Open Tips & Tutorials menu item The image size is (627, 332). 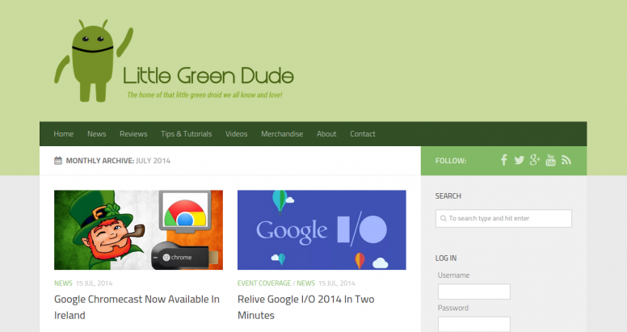(x=187, y=134)
